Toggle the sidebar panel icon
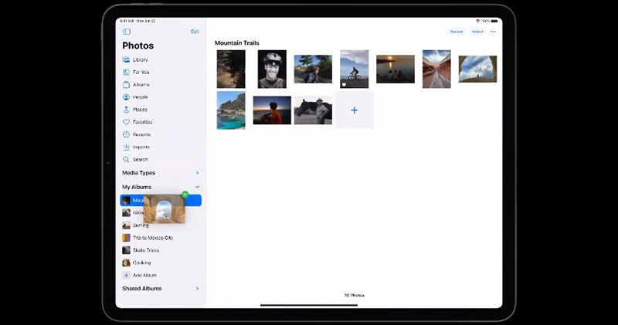618x325 pixels. click(127, 32)
